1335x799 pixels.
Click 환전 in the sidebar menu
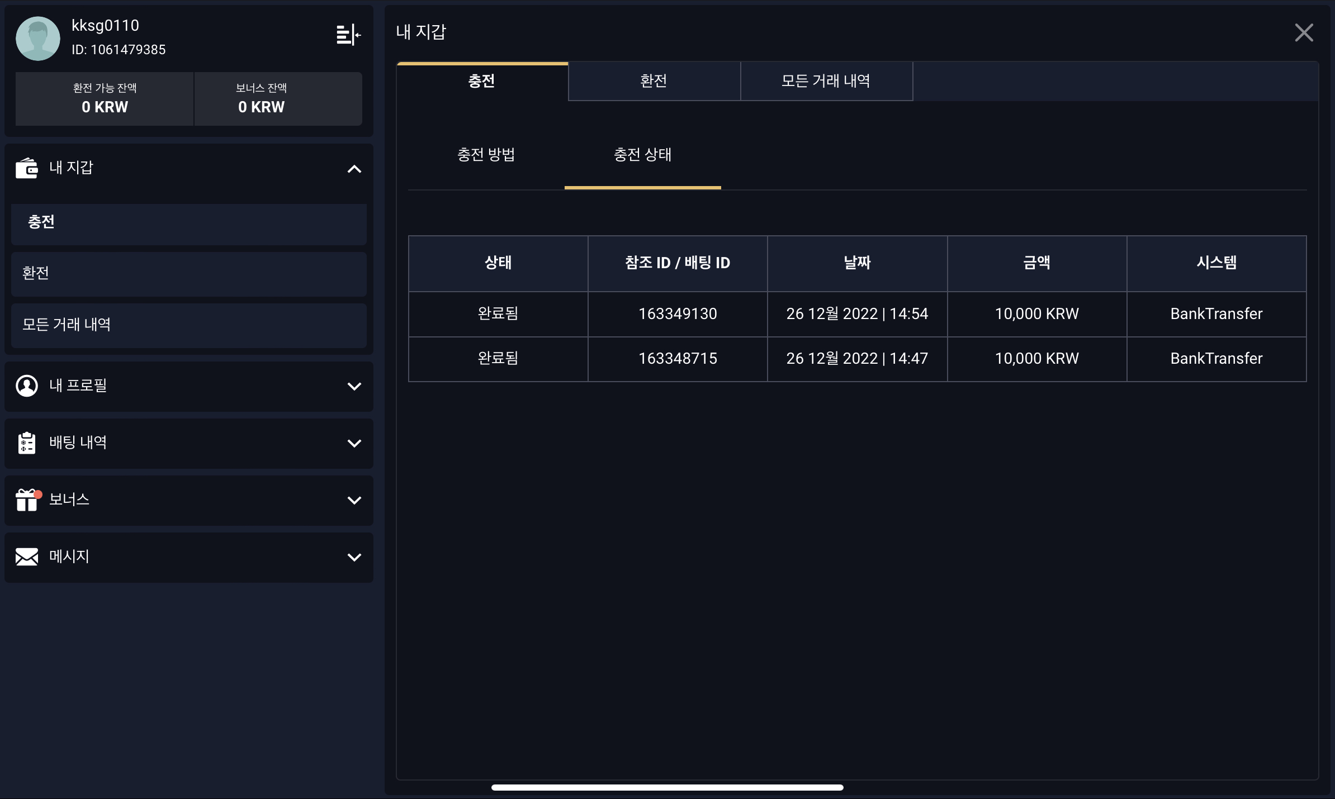point(188,273)
